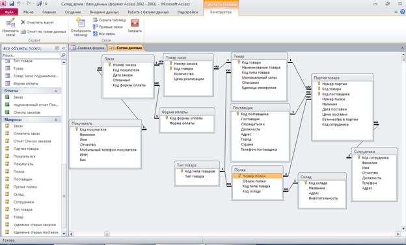The image size is (406, 245).
Task: Open the Товар form in navigation
Action: pyautogui.click(x=18, y=68)
